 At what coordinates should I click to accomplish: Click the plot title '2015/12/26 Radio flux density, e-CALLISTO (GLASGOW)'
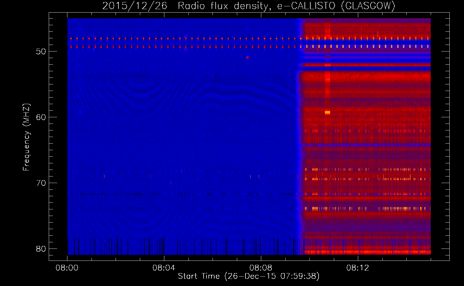(249, 6)
